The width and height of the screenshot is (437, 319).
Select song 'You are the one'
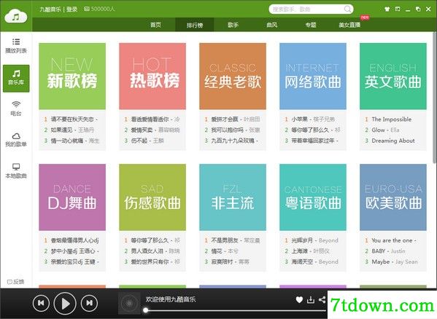(394, 240)
